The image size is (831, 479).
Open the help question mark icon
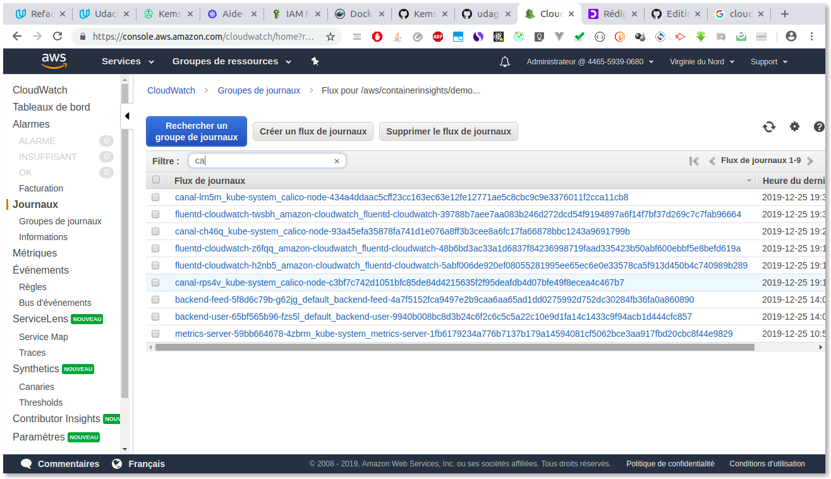tap(820, 127)
